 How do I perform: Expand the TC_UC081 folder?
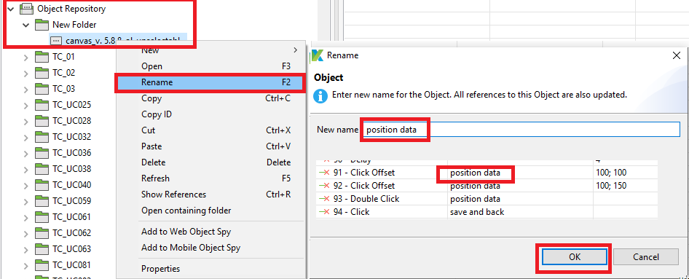[x=26, y=265]
